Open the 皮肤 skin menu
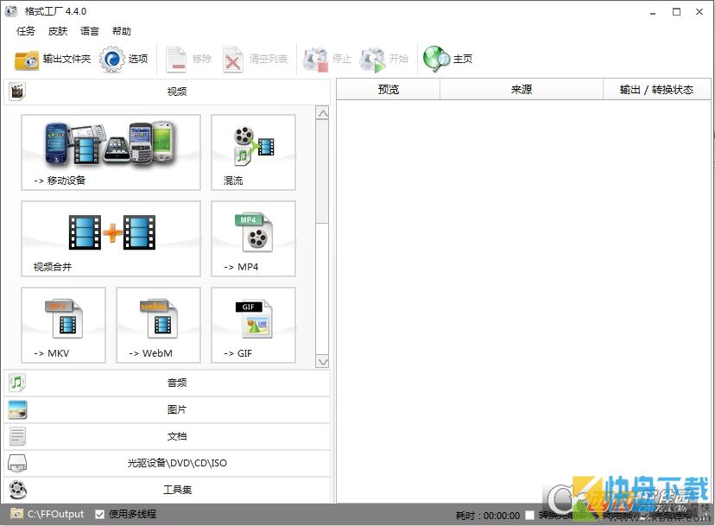 [58, 31]
